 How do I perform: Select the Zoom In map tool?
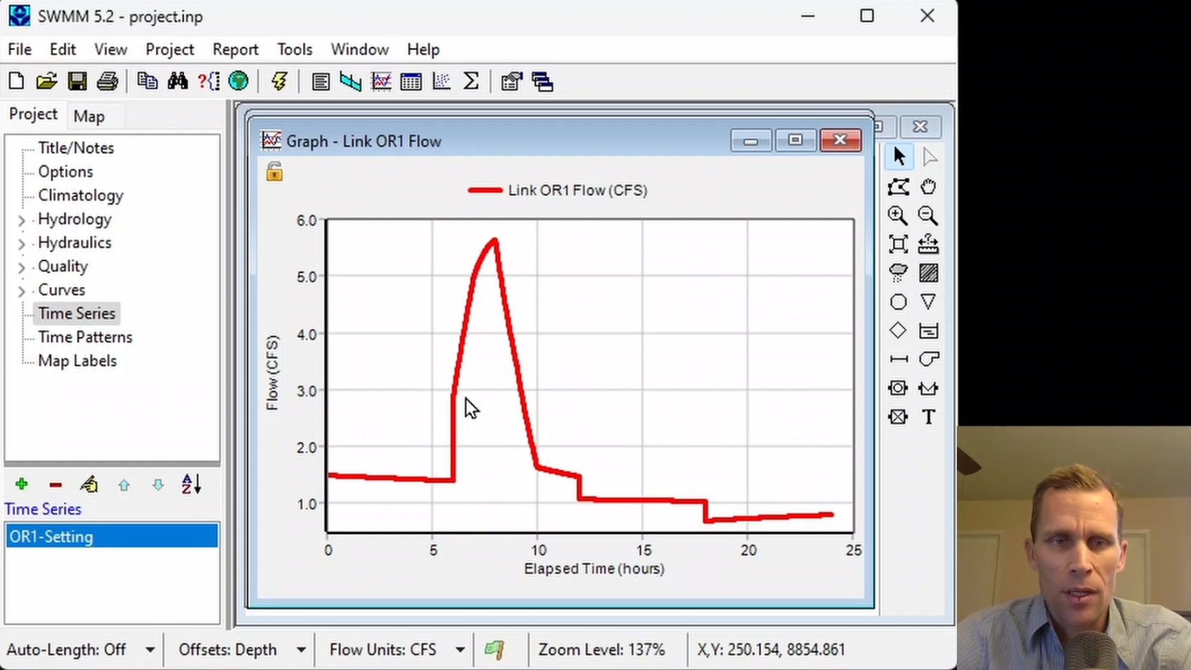[898, 216]
